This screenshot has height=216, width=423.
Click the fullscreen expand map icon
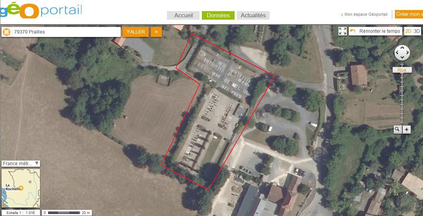342,31
